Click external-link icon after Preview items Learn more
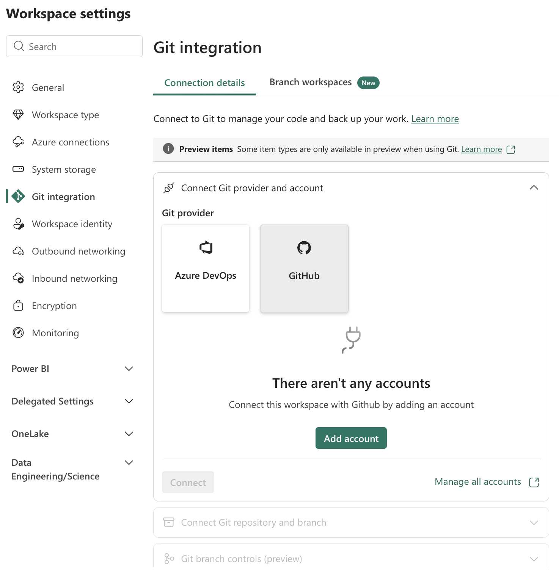Viewport: 559px width, 584px height. [511, 150]
